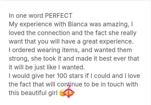
Task: Click the name Bianca in the review
Action: 78,24
